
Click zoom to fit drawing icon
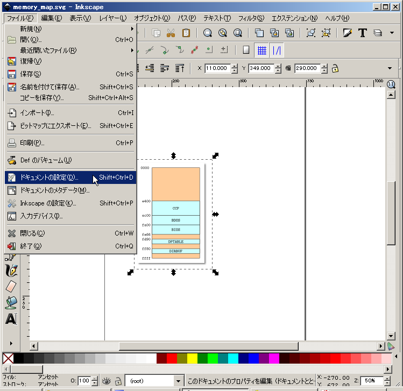pos(223,33)
